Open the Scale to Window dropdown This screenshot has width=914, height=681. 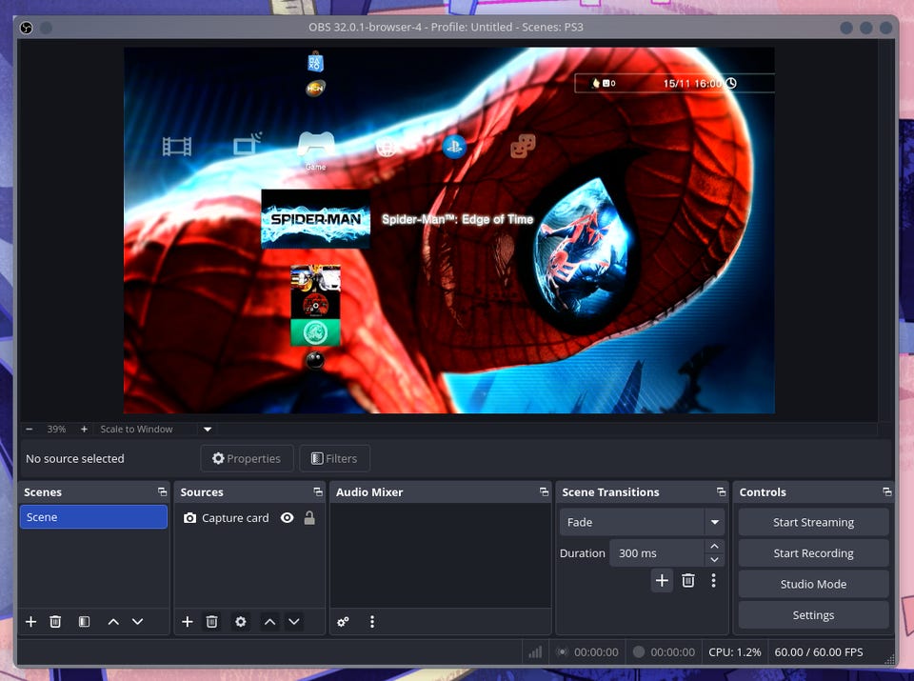click(x=208, y=430)
